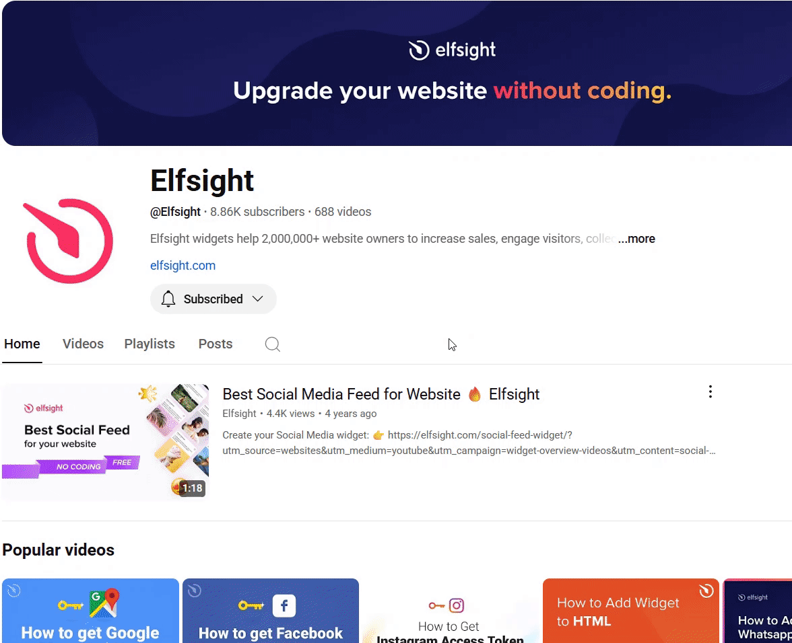Click the channel search magnifier icon
Viewport: 792px width, 643px height.
click(272, 344)
